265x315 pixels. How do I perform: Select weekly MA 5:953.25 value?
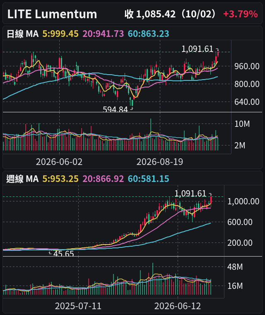click(x=60, y=179)
